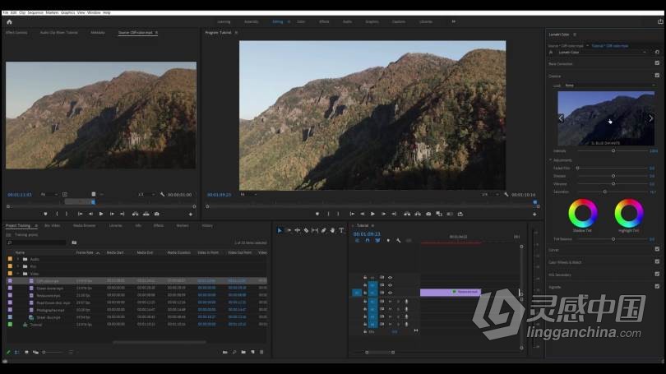Open Program monitor zoom level dropdown

(x=248, y=195)
